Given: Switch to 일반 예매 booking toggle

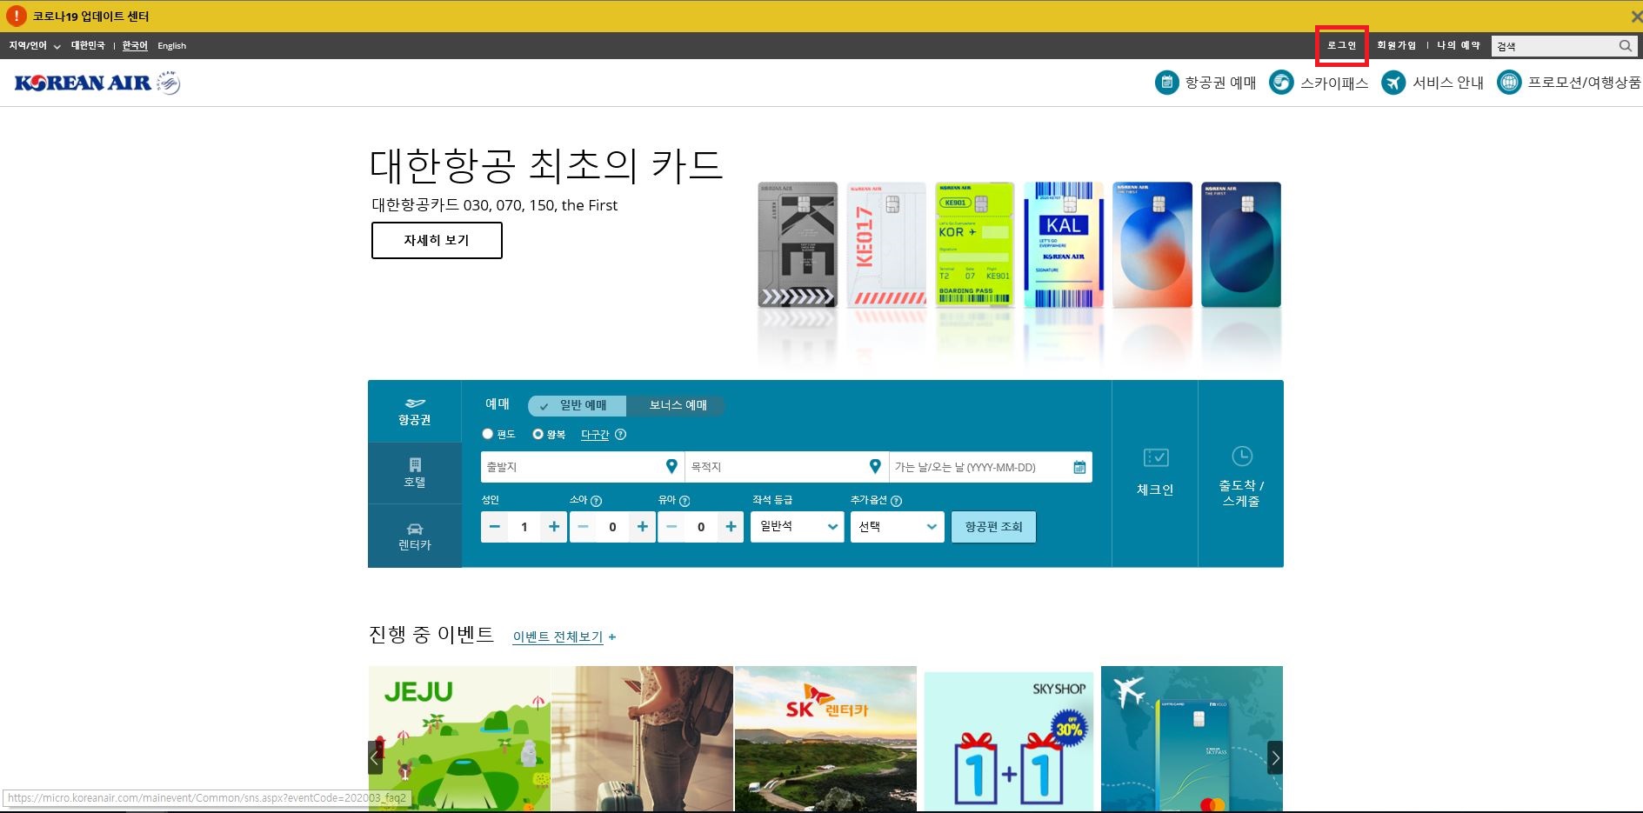Looking at the screenshot, I should click(x=577, y=405).
